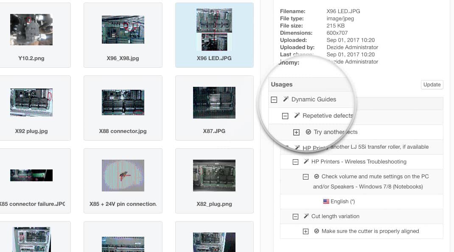Collapse the Cut length variation node

[295, 217]
